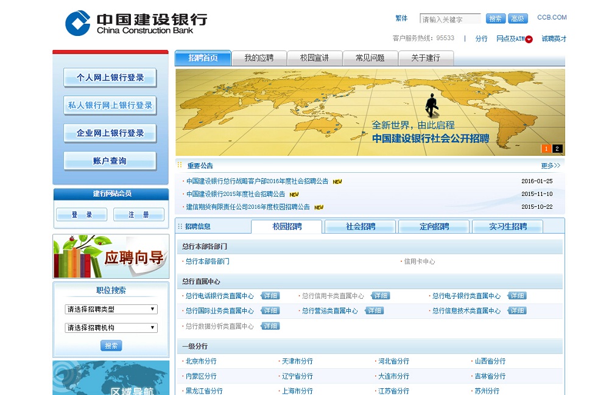Click 详细 icon next to 总行电话银行类直属中心
This screenshot has width=609, height=395.
(x=270, y=296)
